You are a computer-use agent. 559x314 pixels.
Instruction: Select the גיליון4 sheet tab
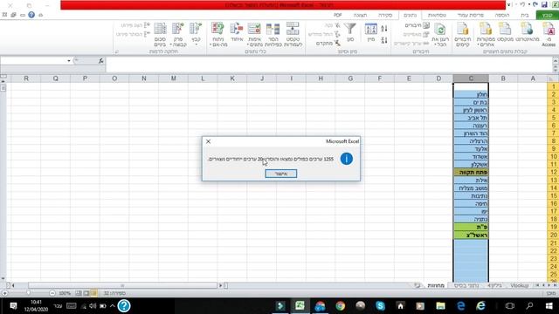[x=495, y=285]
